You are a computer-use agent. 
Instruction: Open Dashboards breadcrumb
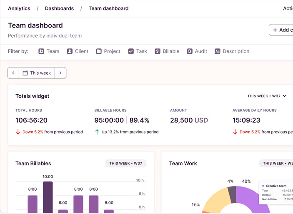coord(60,8)
